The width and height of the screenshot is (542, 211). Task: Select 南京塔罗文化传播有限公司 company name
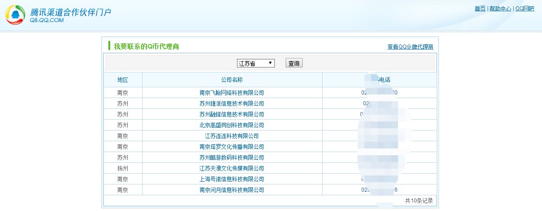click(232, 147)
